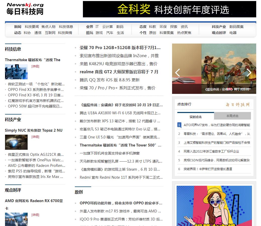The image size is (261, 226).
Task: Open 三星 One UI 5.0 曝光 article
Action: pos(120,137)
